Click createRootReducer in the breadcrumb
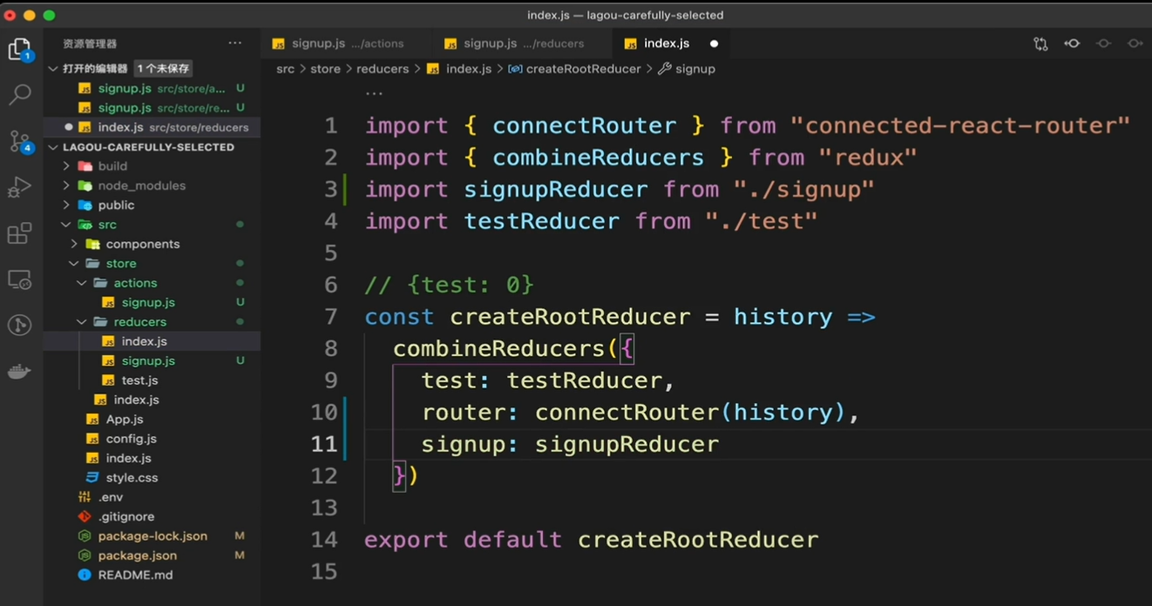1152x606 pixels. coord(583,69)
